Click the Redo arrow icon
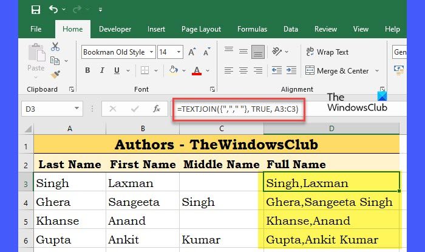The height and width of the screenshot is (252, 425). click(x=77, y=10)
